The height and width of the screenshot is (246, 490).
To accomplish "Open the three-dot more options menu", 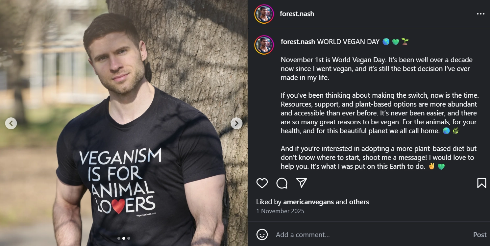I will 480,14.
